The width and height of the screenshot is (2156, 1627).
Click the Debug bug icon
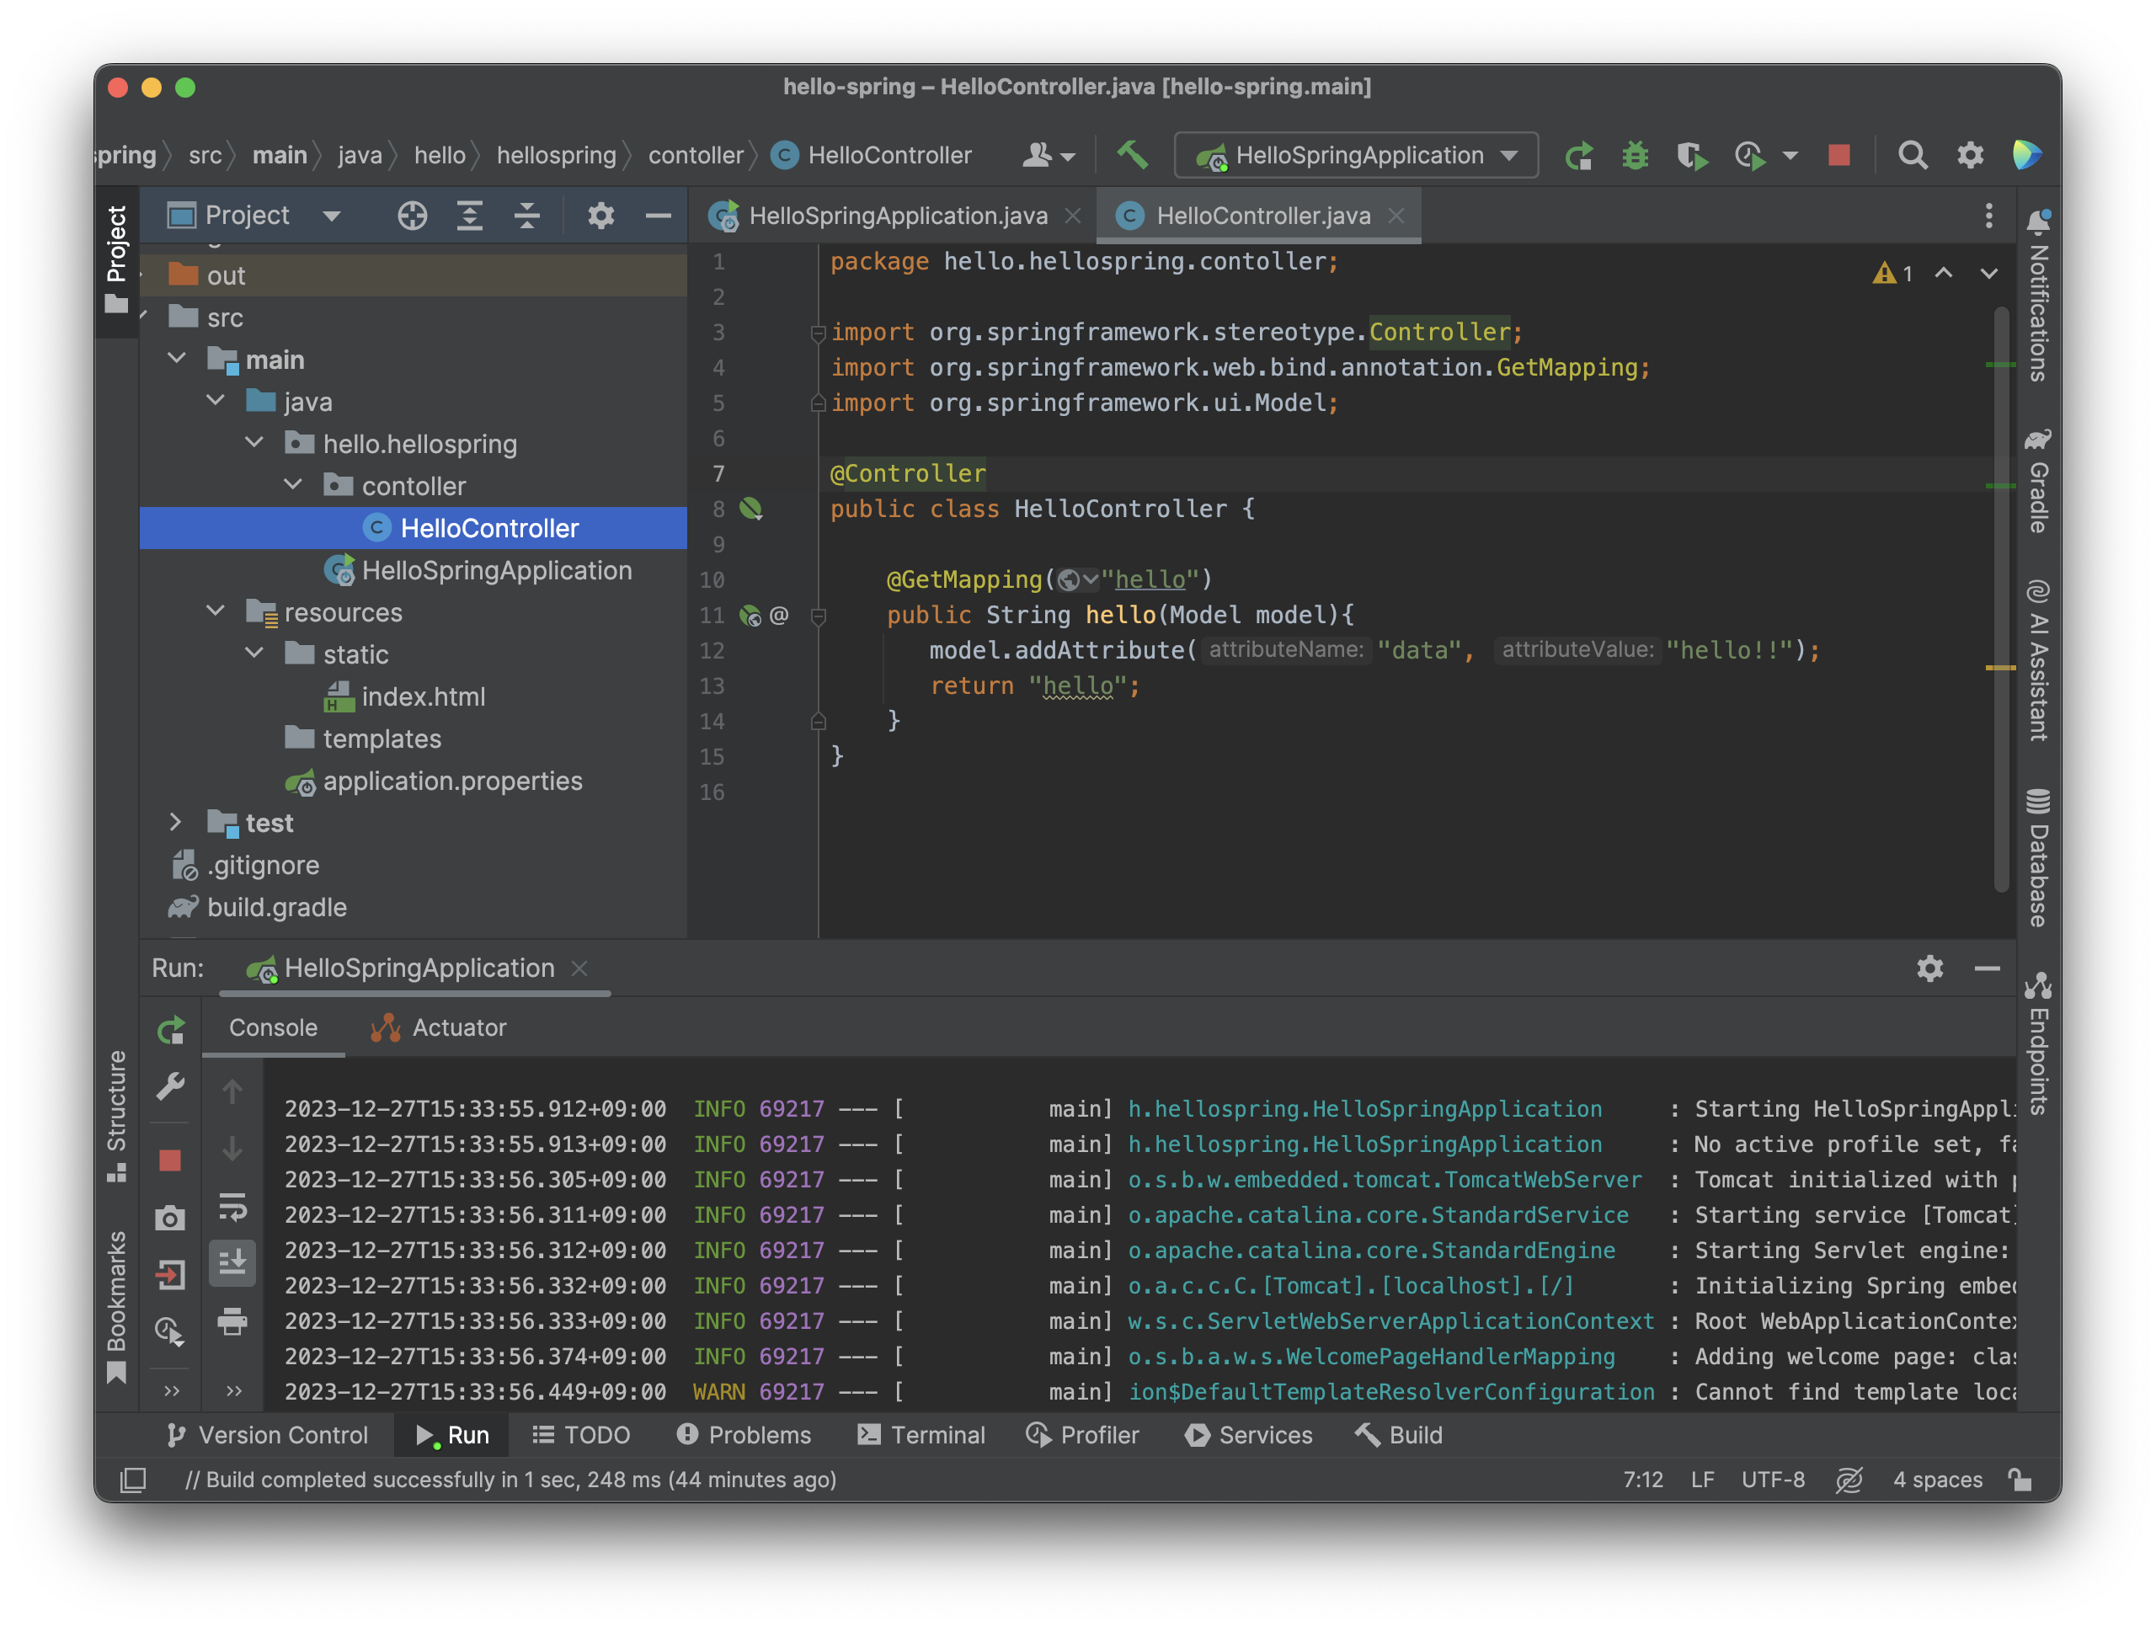click(x=1635, y=155)
